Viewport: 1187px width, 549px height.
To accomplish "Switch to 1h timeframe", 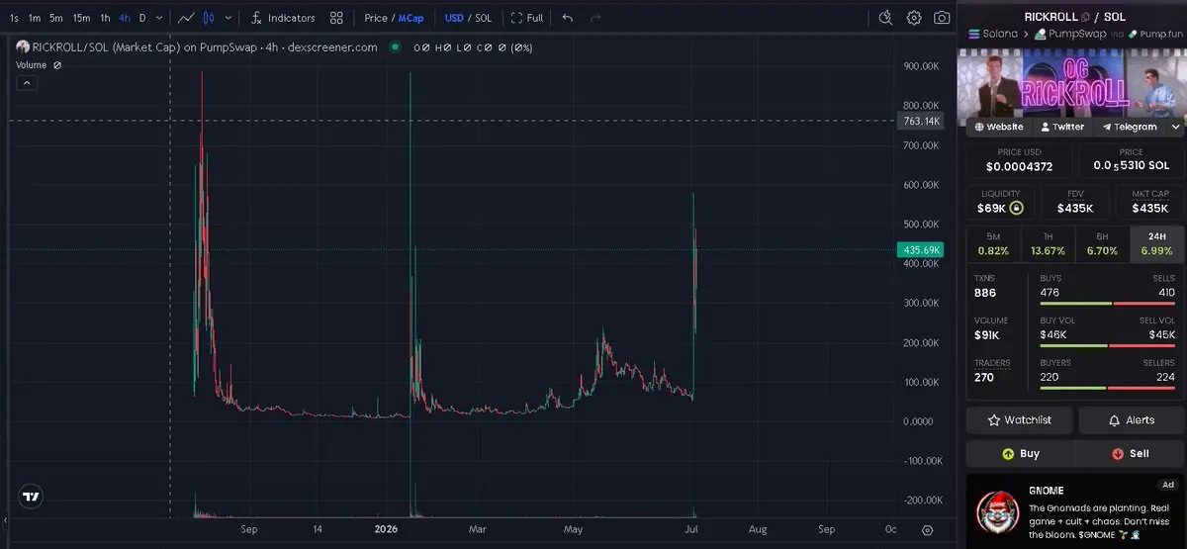I will [105, 18].
